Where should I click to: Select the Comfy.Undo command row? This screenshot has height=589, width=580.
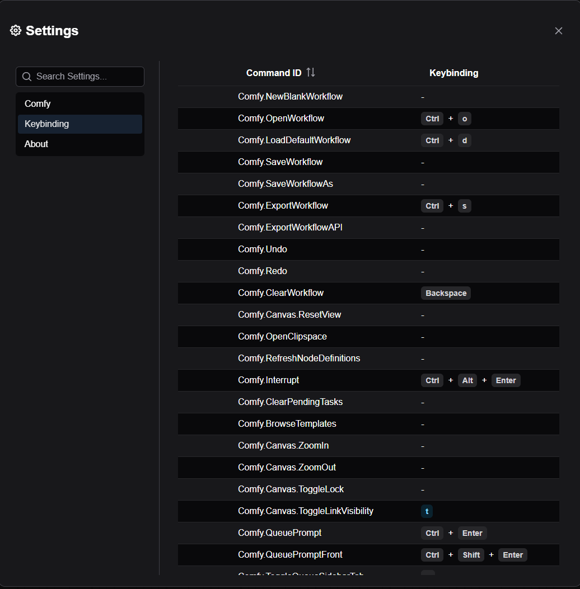(263, 249)
